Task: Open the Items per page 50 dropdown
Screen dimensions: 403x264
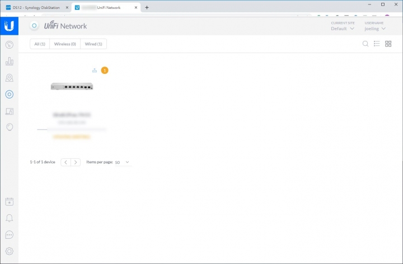Action: pos(123,162)
